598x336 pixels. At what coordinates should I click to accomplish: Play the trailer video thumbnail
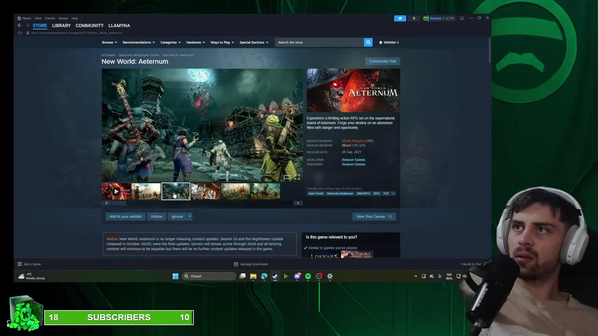116,191
